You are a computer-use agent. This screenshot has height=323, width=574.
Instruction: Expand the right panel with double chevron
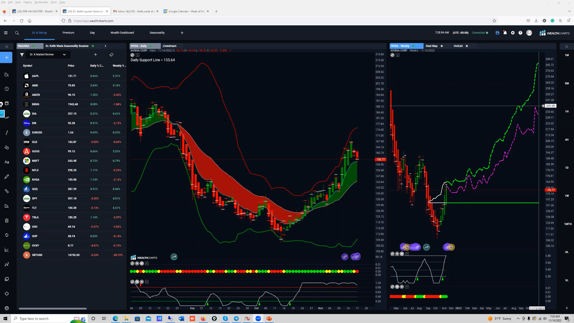click(x=567, y=47)
